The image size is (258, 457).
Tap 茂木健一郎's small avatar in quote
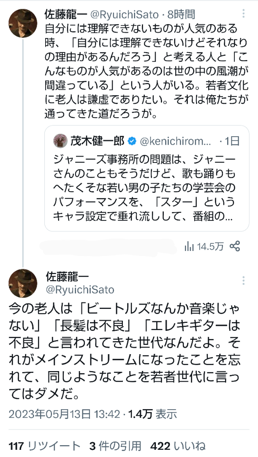(59, 141)
